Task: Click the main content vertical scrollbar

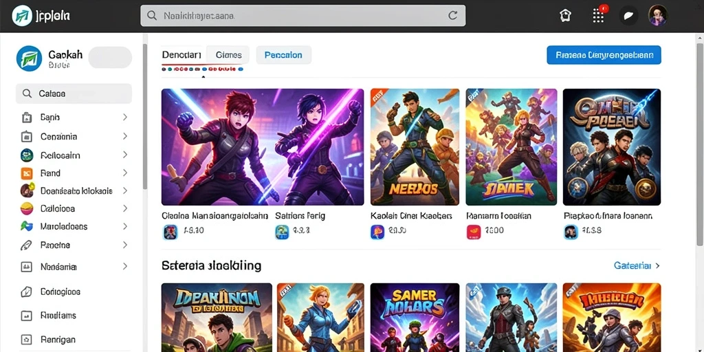Action: [700, 144]
